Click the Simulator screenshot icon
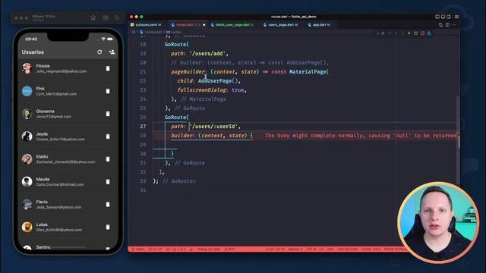 (106, 18)
